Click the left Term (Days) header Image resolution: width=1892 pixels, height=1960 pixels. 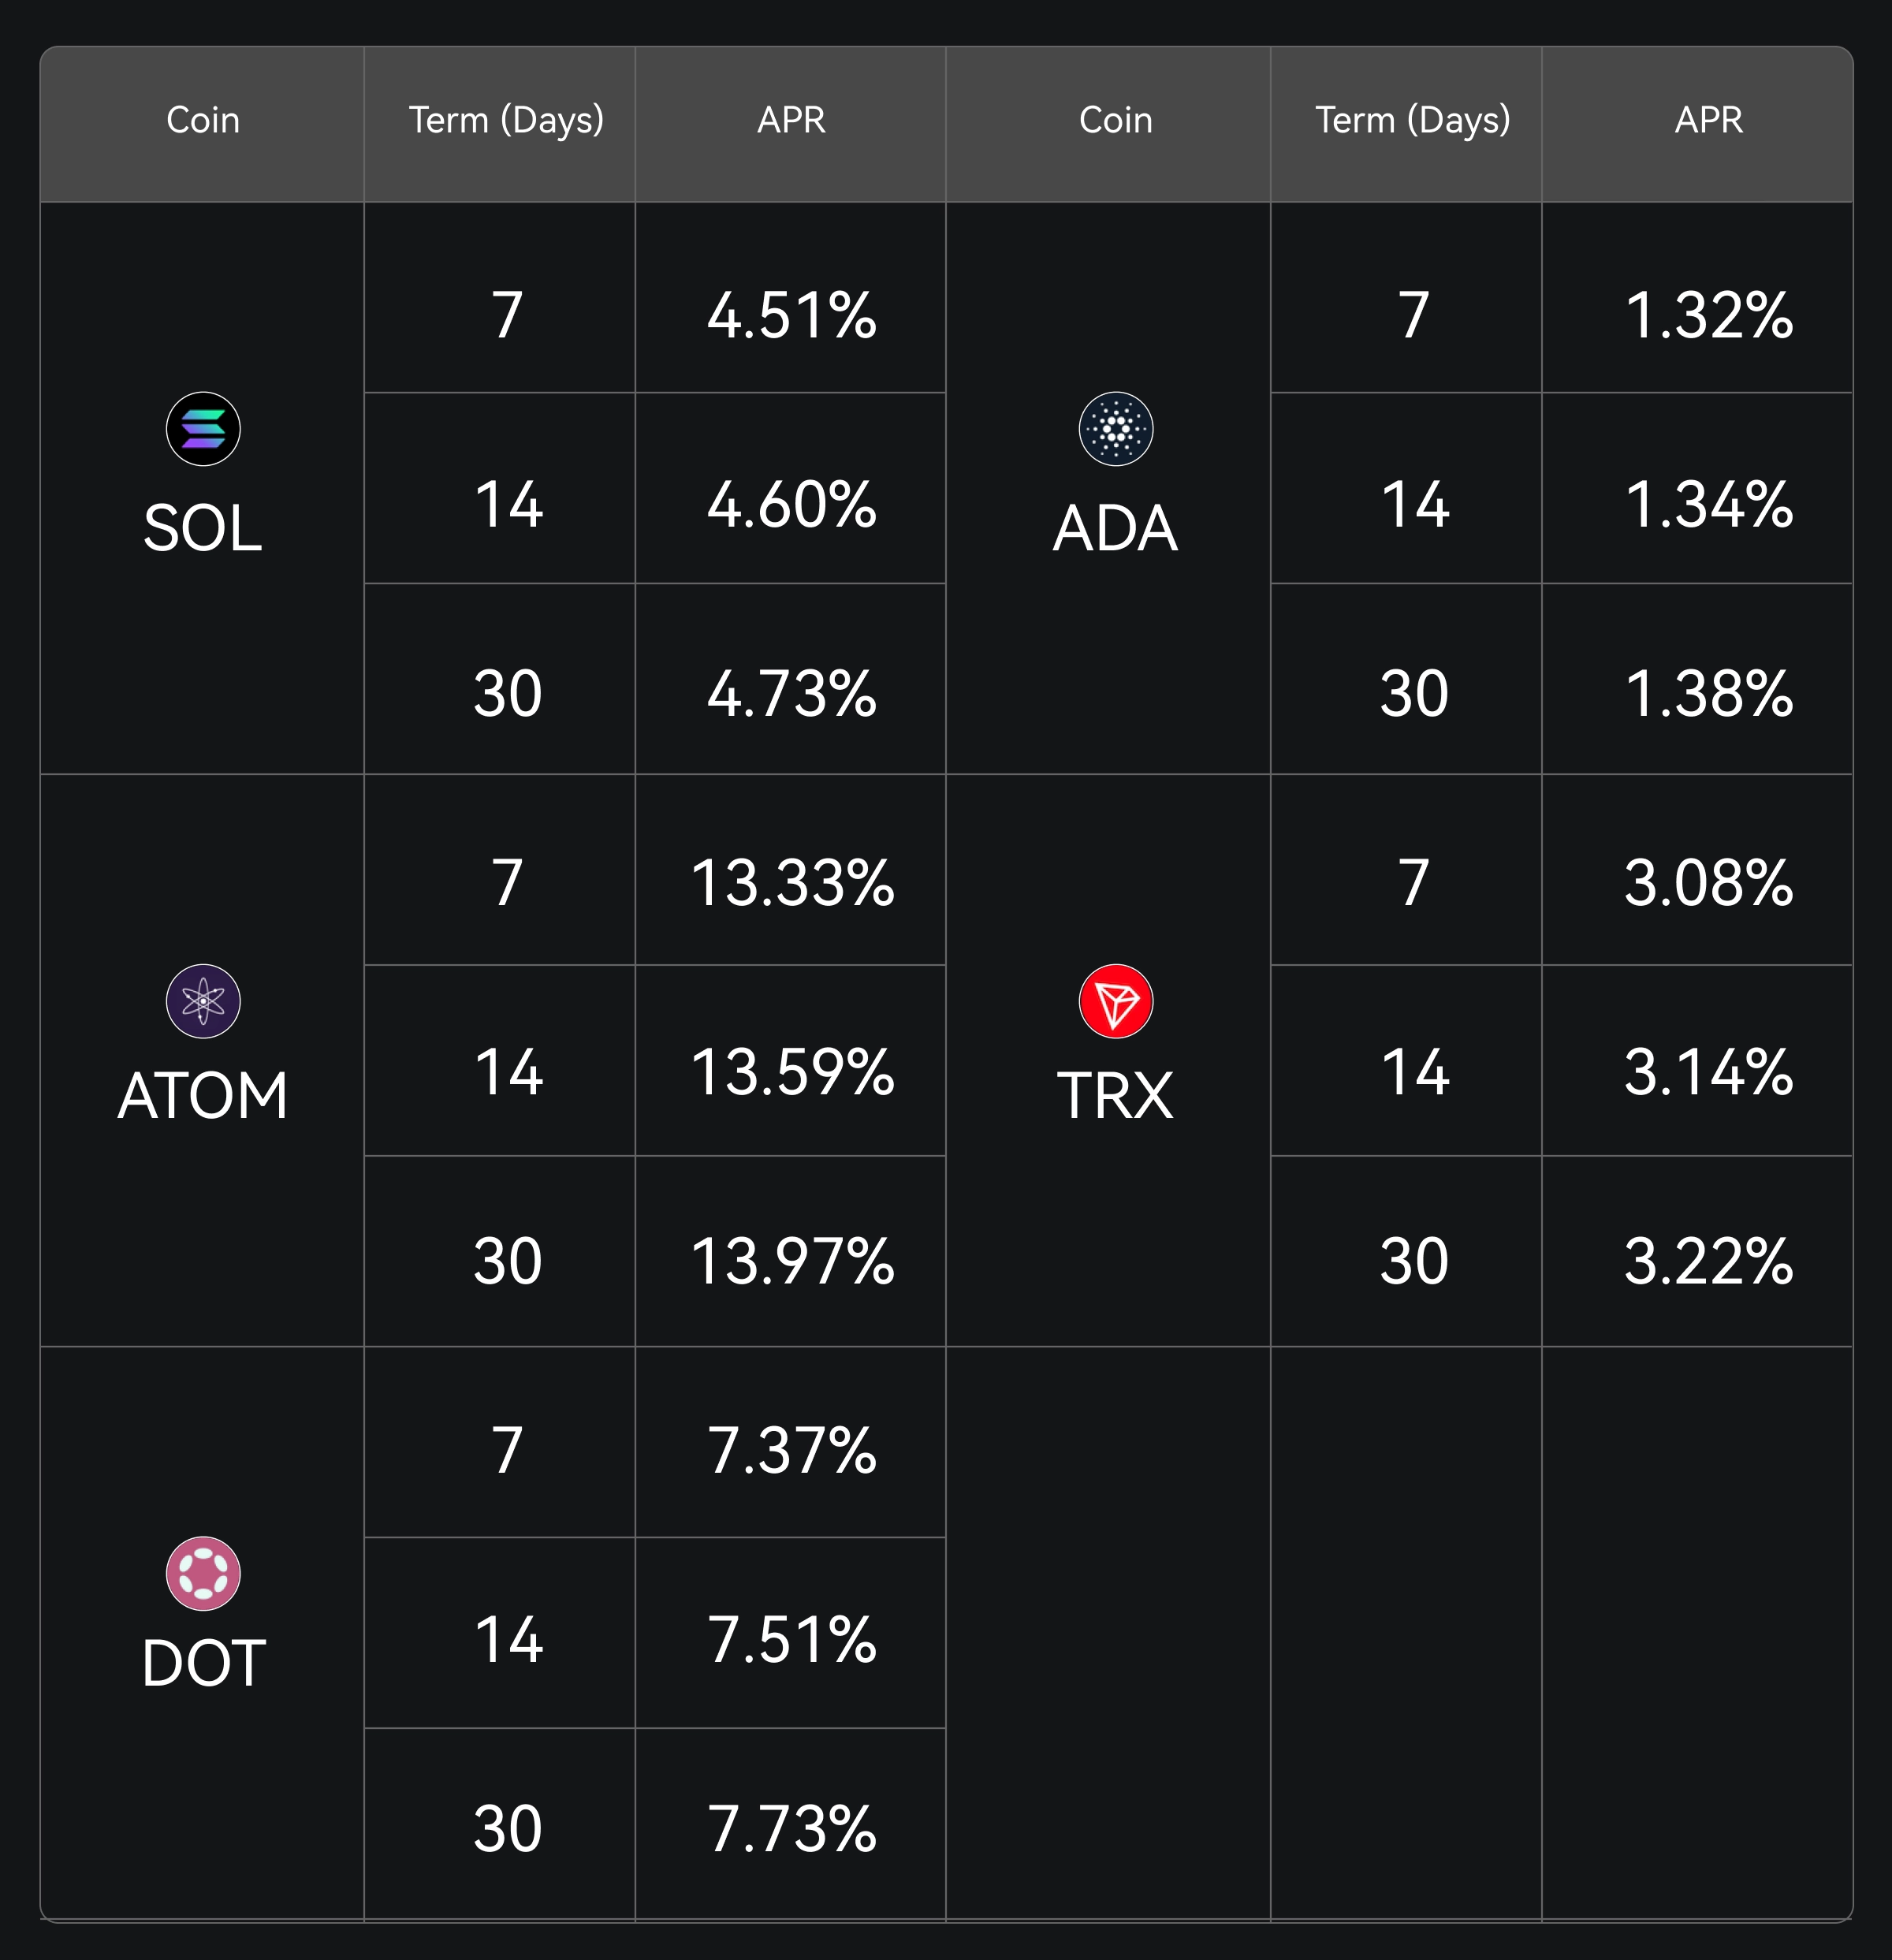click(506, 120)
